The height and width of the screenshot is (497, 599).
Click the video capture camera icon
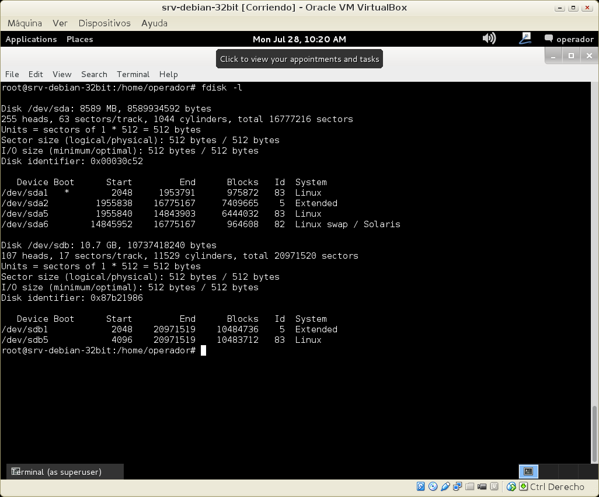(x=482, y=486)
